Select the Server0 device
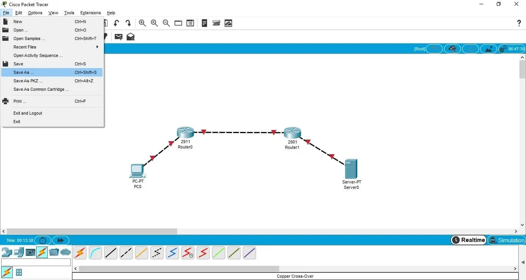 point(351,168)
